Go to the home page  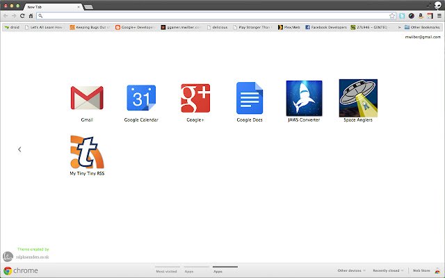click(x=31, y=16)
